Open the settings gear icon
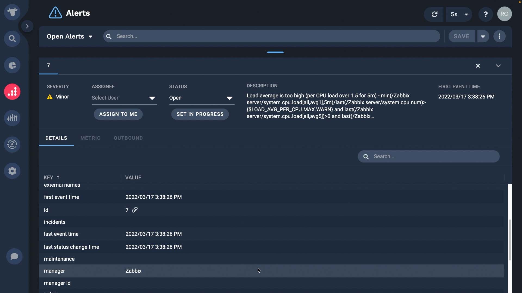 click(12, 171)
